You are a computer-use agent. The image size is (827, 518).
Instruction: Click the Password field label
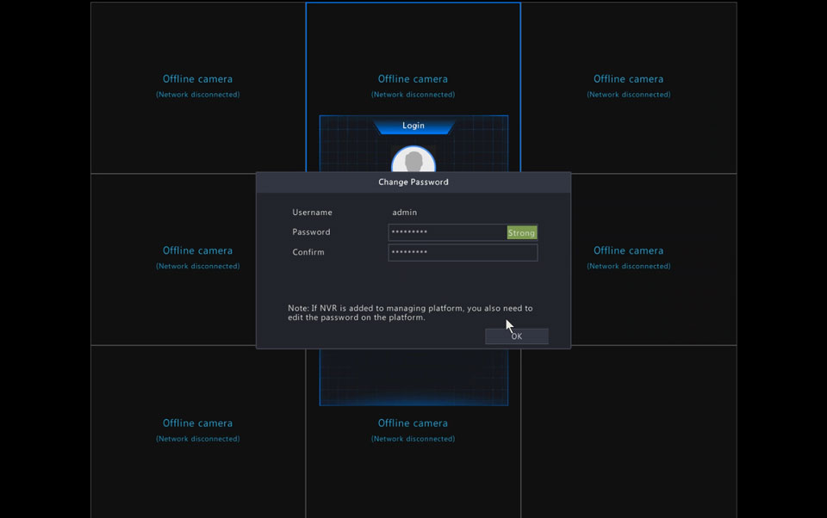pos(311,232)
